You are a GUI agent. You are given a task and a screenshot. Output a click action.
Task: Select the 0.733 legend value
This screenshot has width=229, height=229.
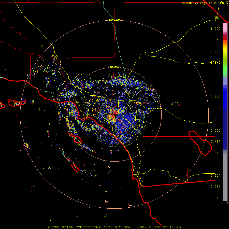coord(216,85)
